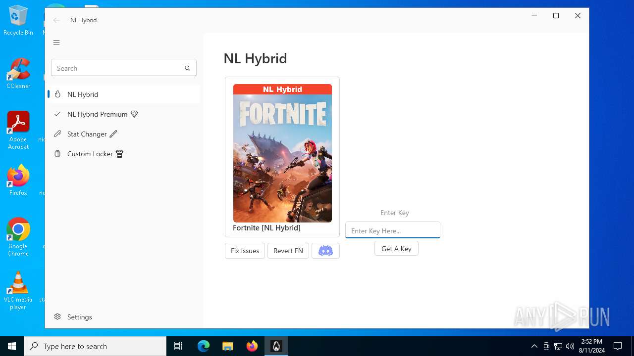This screenshot has height=356, width=634.
Task: Focus the sidebar Search box
Action: [124, 68]
